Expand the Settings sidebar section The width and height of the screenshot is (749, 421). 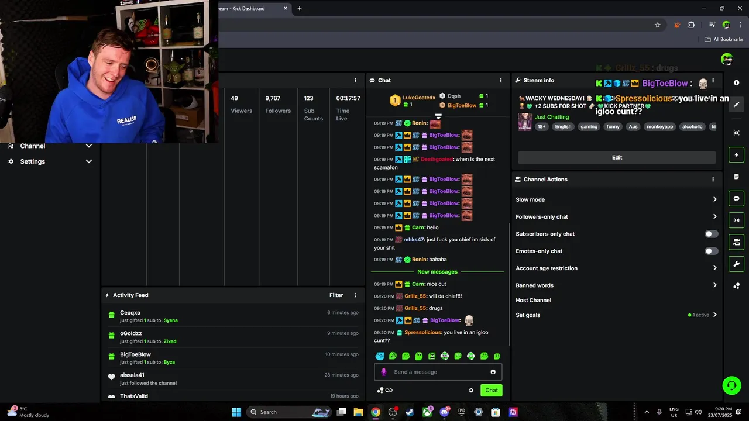click(x=50, y=161)
